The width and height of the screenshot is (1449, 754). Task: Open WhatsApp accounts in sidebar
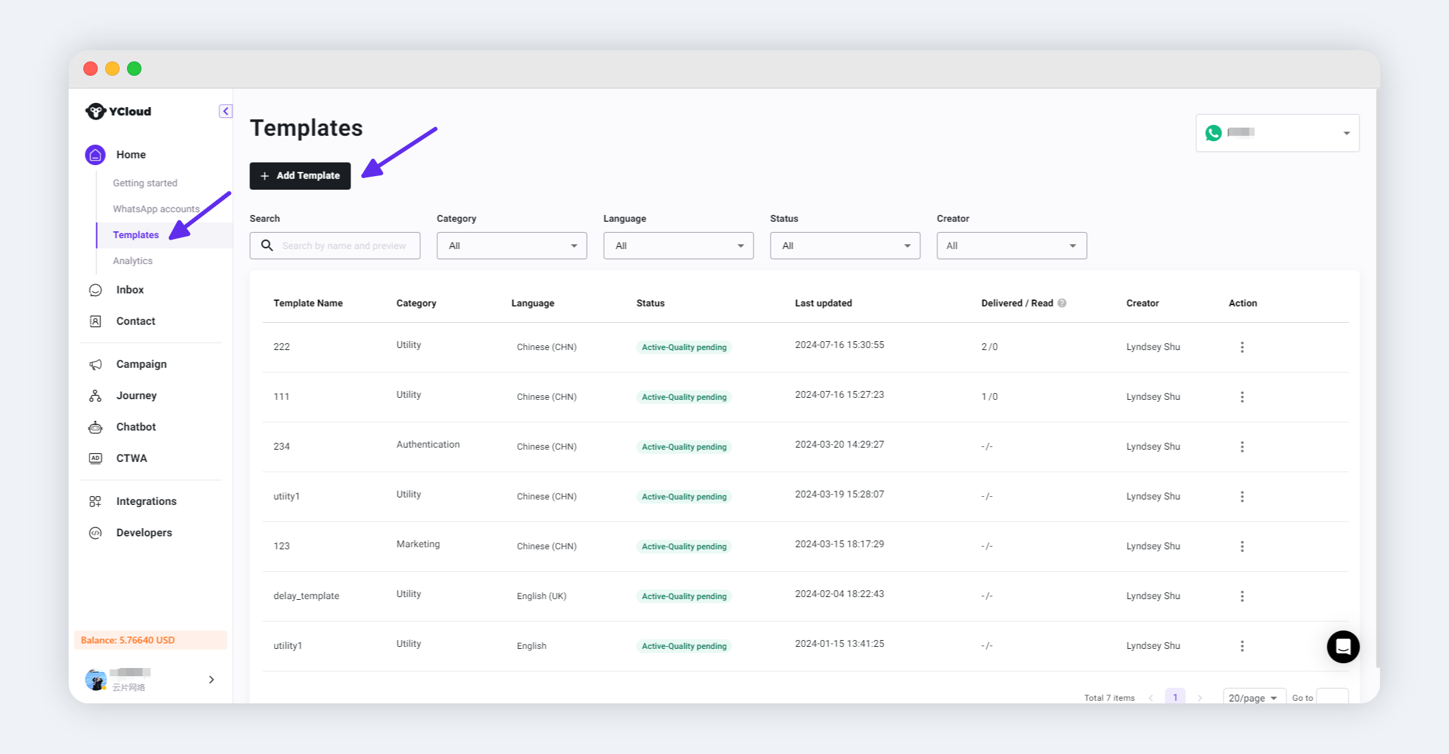tap(156, 209)
